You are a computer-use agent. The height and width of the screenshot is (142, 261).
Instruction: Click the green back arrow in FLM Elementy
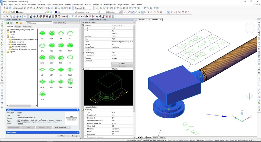(8, 23)
